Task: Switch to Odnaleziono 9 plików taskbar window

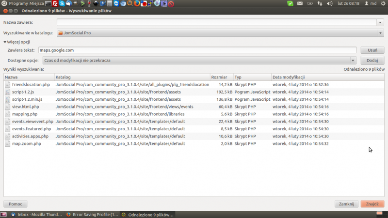Action: tap(148, 215)
